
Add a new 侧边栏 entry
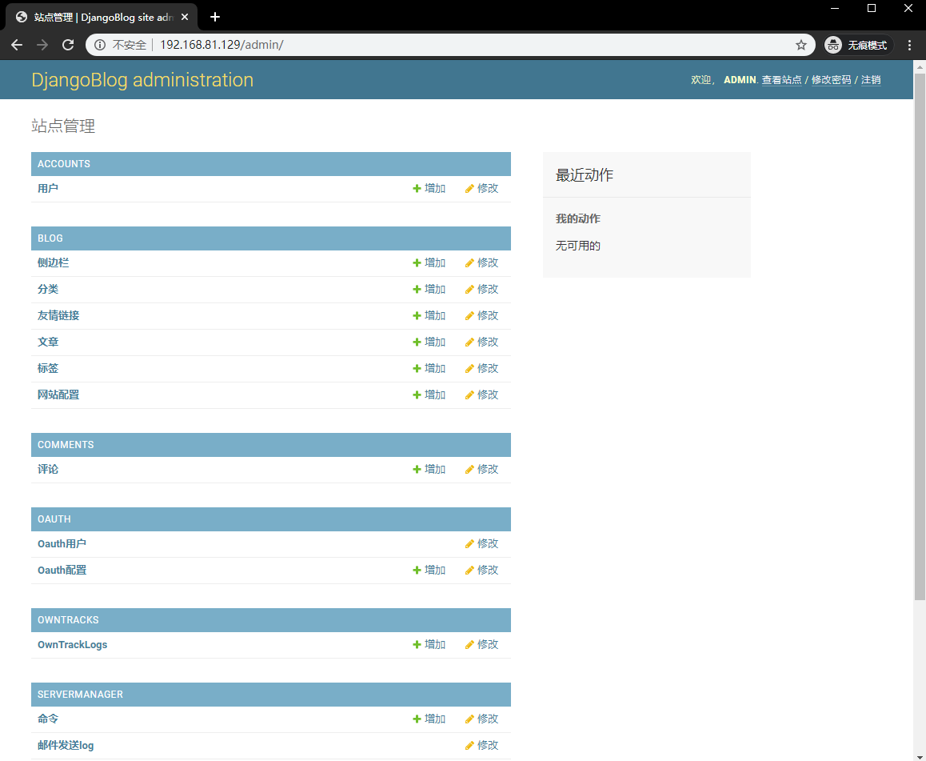click(x=429, y=263)
